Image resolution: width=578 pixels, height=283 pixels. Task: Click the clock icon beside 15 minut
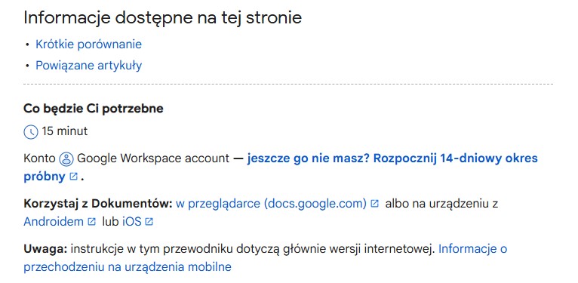pos(31,131)
